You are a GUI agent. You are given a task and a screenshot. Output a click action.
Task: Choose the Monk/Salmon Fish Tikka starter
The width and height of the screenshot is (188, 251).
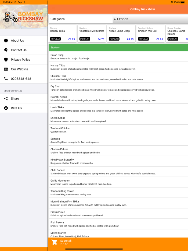(x=118, y=203)
